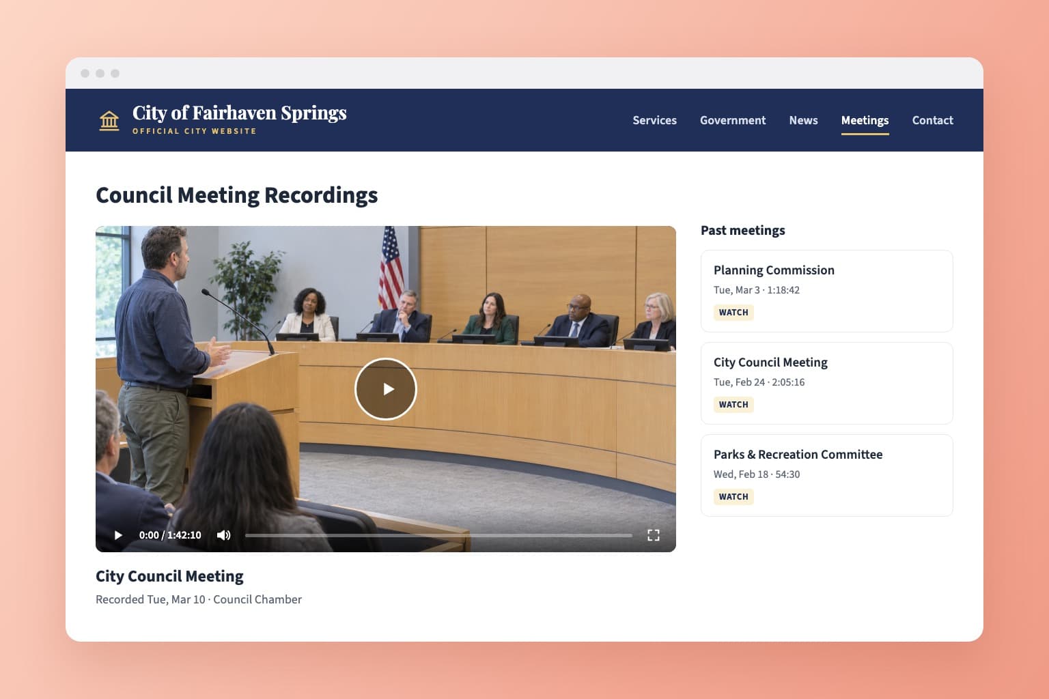Click the small play icon in video controls
Viewport: 1049px width, 699px height.
click(118, 535)
